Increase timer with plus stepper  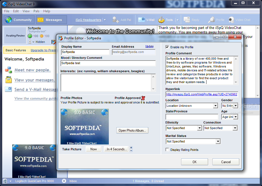[131, 148]
